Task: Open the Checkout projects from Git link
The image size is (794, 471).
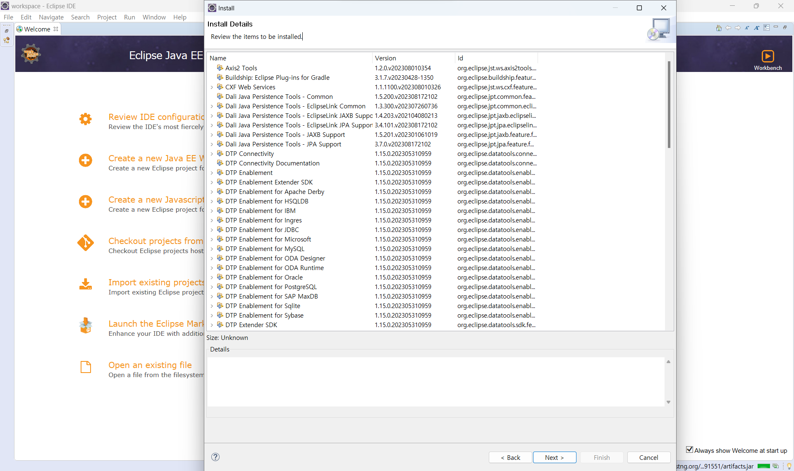Action: click(x=155, y=241)
